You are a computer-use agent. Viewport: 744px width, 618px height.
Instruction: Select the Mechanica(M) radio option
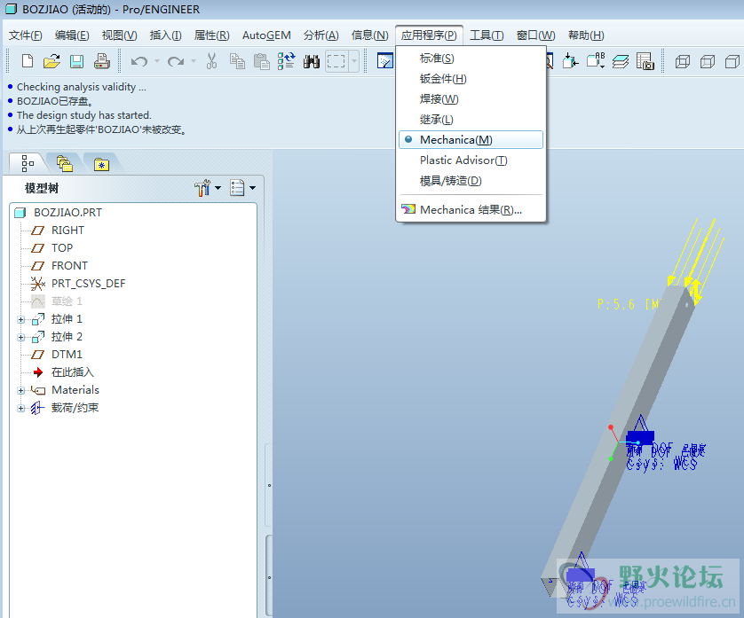pos(471,140)
